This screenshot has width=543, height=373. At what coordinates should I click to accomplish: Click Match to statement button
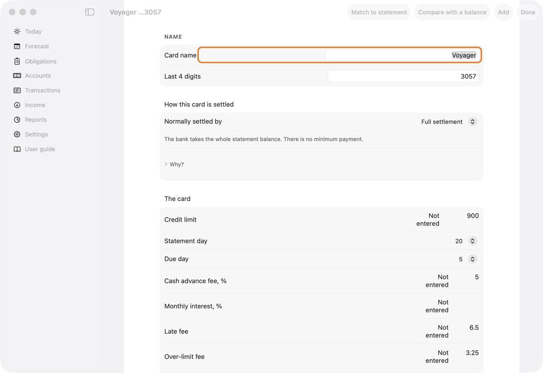point(379,12)
